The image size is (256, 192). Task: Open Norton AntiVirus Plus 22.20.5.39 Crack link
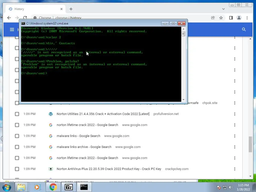tap(109, 169)
